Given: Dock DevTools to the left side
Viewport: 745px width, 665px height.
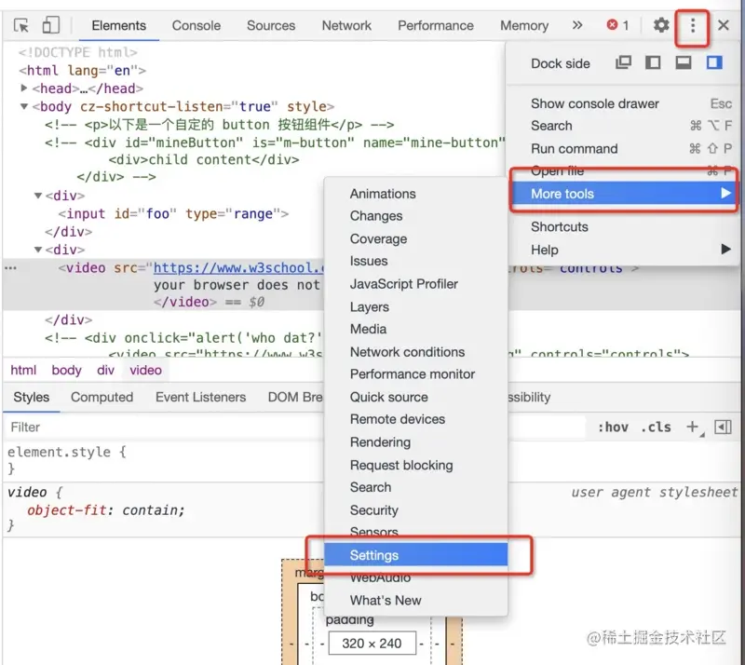Looking at the screenshot, I should [653, 62].
